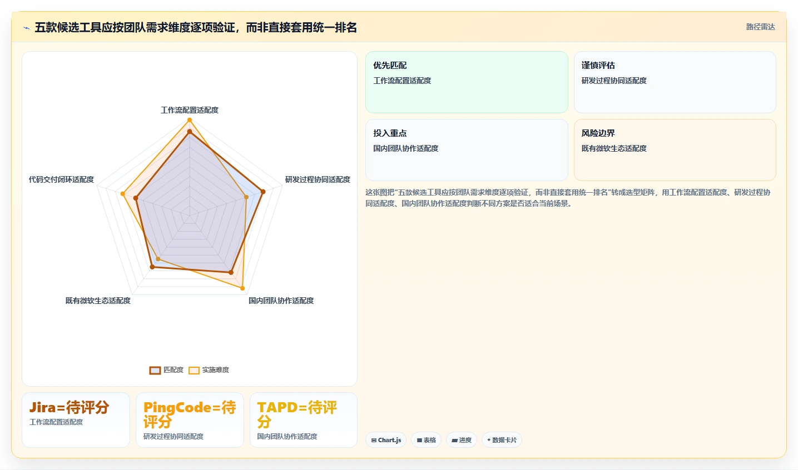
Task: Toggle the 实施难度 legend swatch
Action: pyautogui.click(x=194, y=371)
